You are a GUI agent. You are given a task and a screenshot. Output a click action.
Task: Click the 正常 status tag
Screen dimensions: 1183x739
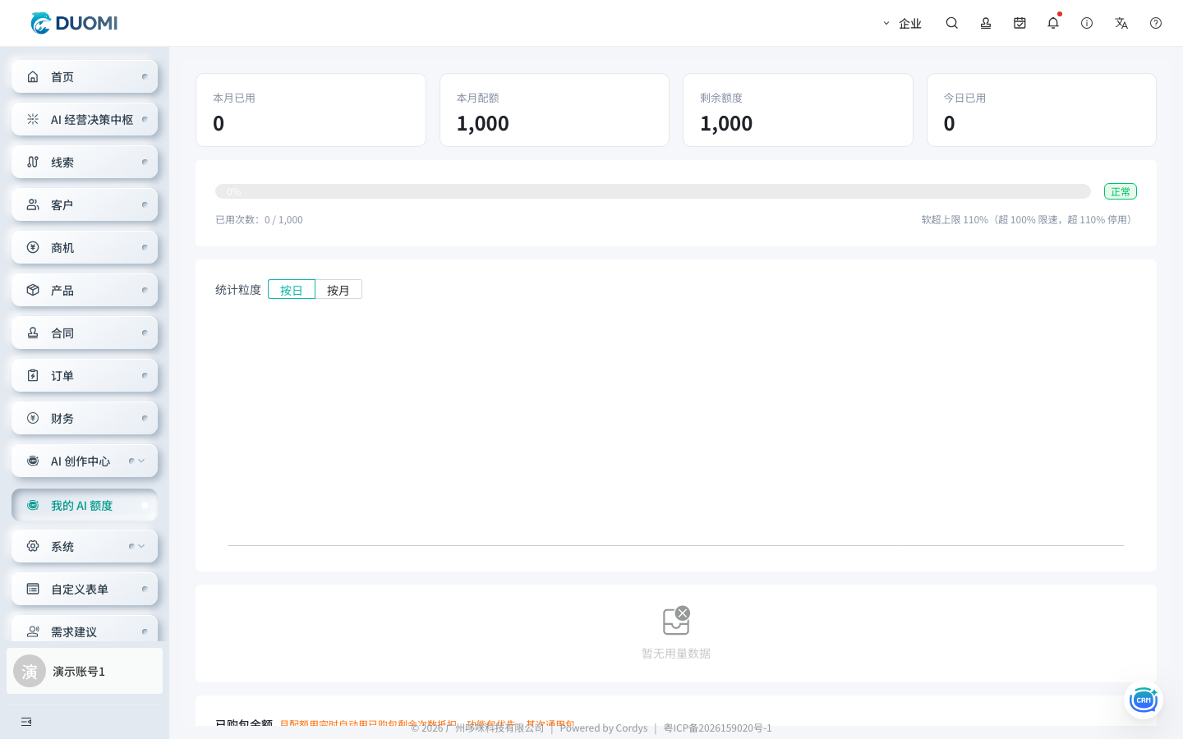click(1121, 191)
